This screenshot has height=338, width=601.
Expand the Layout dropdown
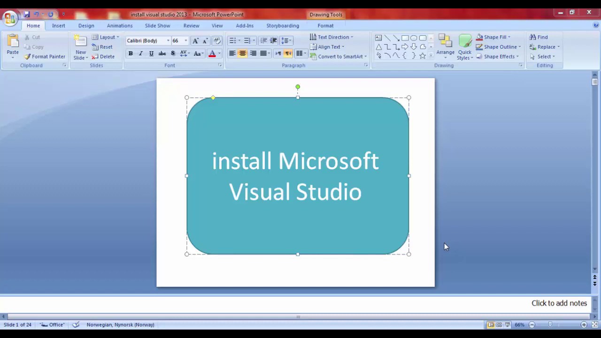click(x=106, y=37)
